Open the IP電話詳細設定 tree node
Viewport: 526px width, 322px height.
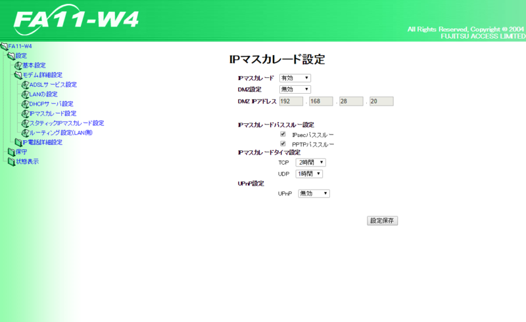(x=43, y=142)
